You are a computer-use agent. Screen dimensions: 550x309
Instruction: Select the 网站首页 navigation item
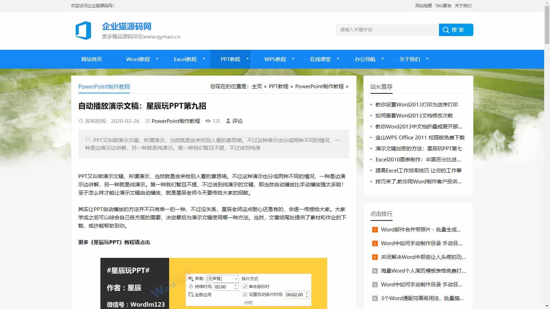point(91,59)
